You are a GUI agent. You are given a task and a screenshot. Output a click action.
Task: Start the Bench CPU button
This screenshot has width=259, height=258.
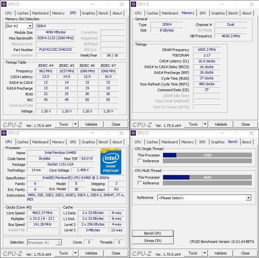point(153,233)
